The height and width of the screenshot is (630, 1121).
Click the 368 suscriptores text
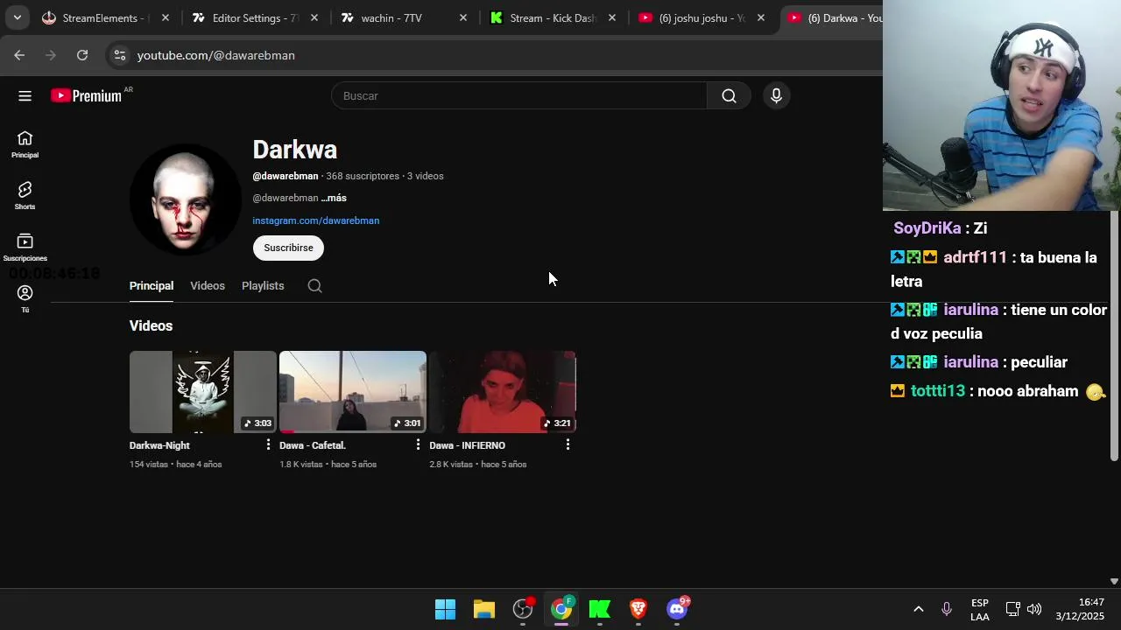(363, 176)
